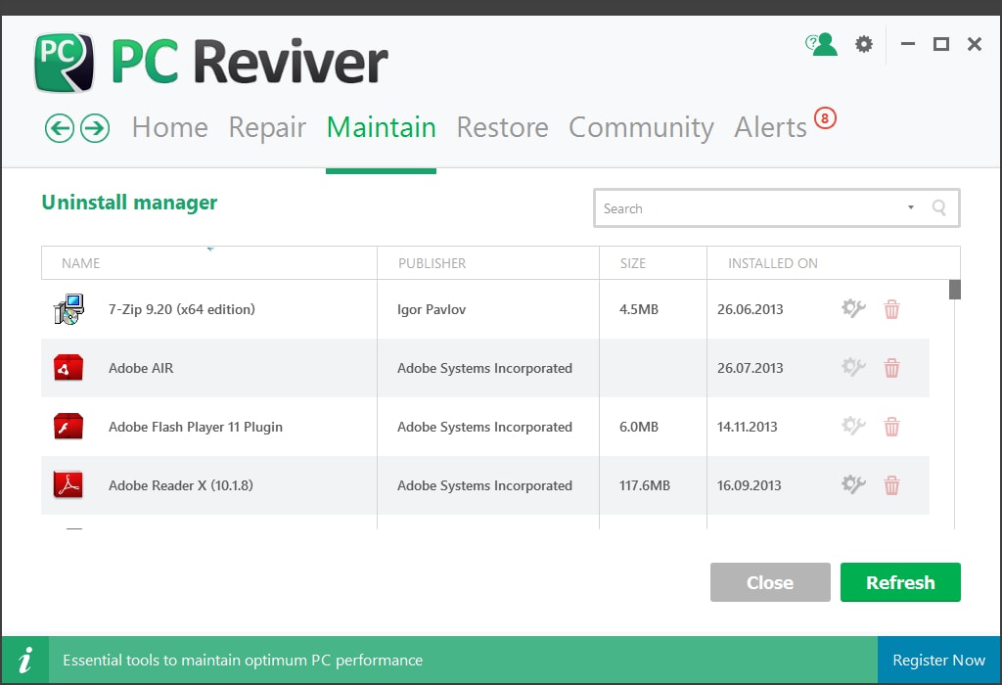Repair Adobe AIR using the wrench-gear icon
Image resolution: width=1002 pixels, height=685 pixels.
click(853, 367)
